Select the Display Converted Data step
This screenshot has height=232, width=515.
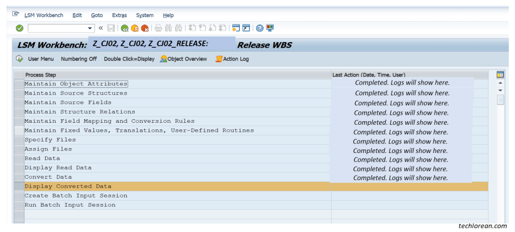click(178, 186)
